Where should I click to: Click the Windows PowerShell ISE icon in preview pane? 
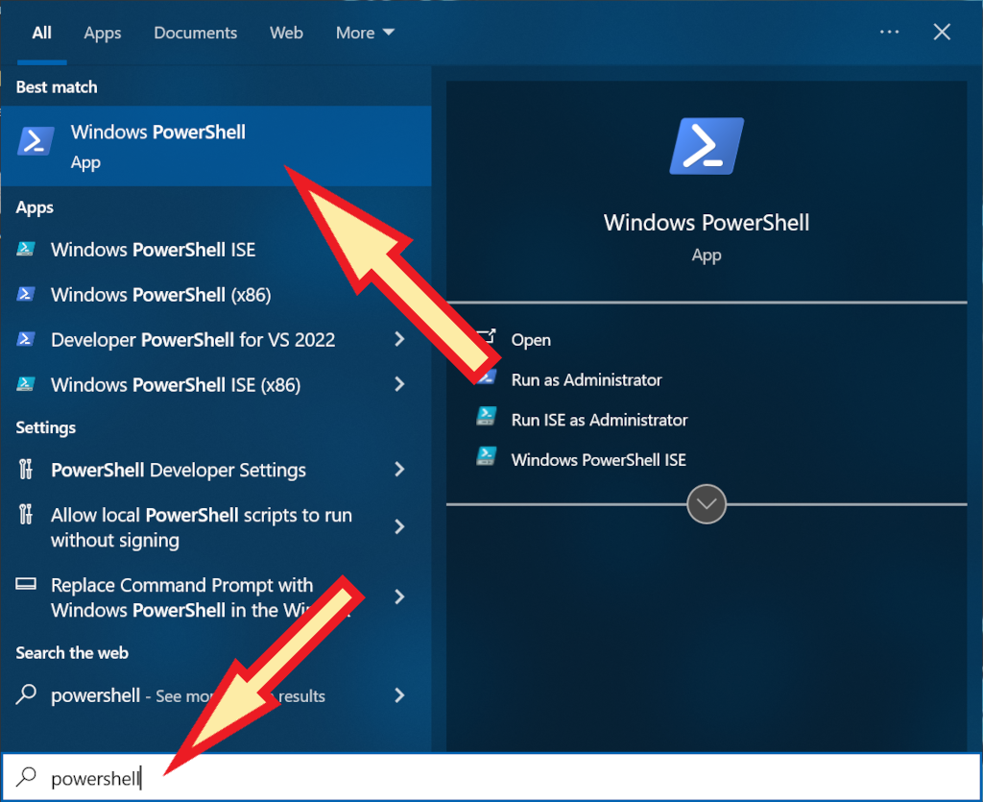(x=487, y=456)
